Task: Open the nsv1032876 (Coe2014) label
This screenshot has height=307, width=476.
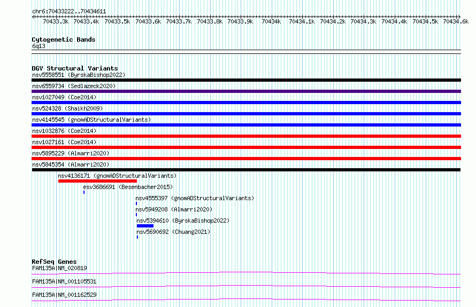Action: tap(64, 131)
